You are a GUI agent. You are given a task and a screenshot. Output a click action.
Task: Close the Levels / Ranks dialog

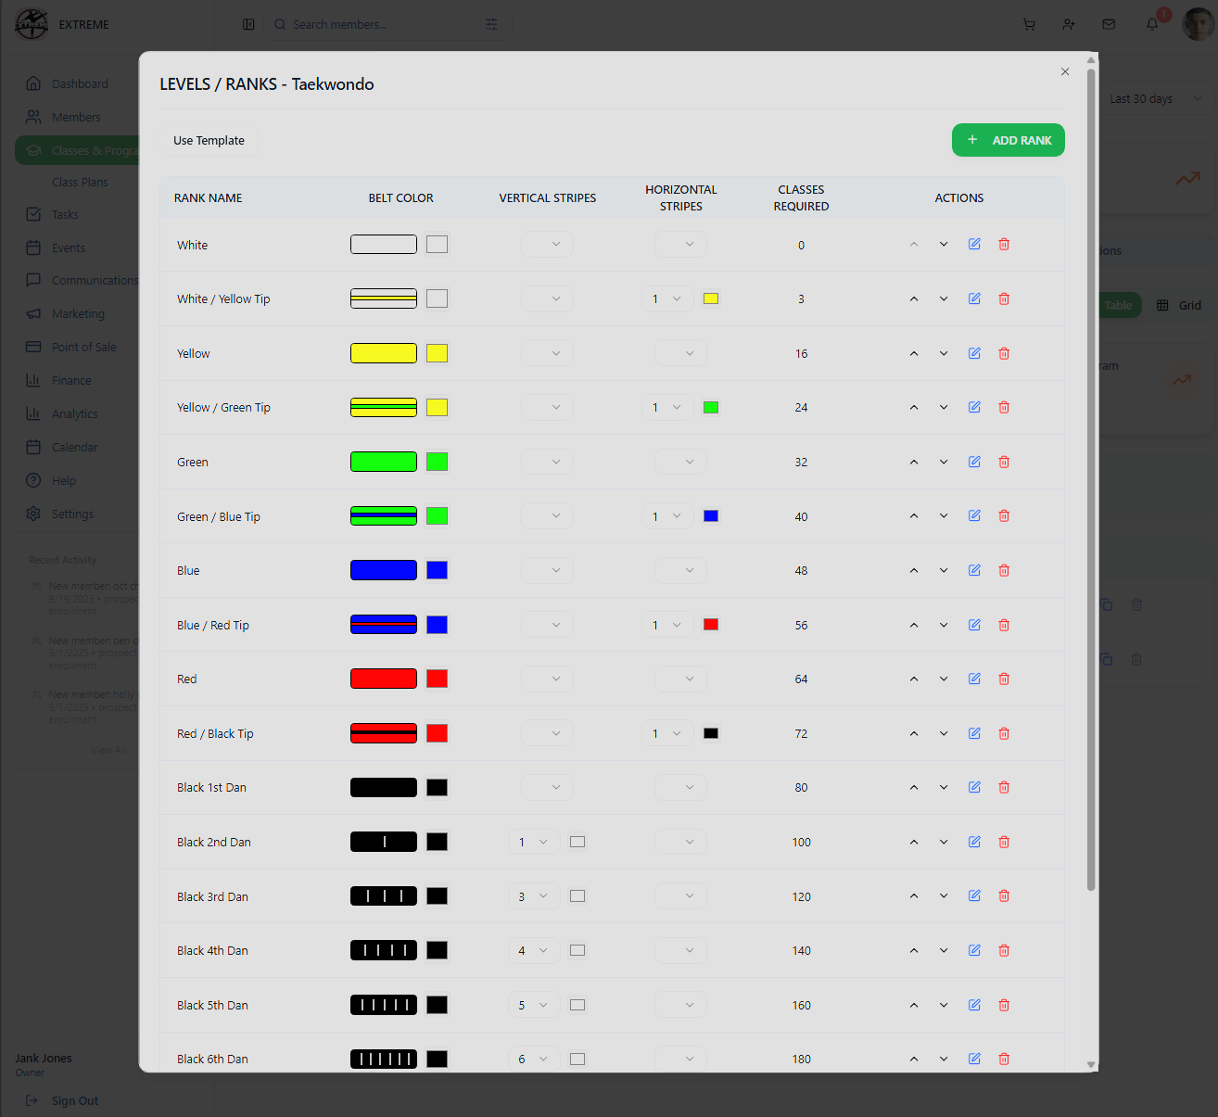coord(1065,71)
